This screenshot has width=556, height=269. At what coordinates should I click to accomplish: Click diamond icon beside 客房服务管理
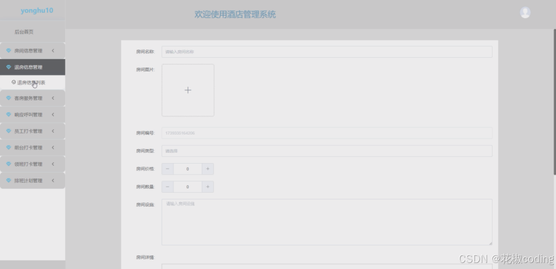(9, 98)
